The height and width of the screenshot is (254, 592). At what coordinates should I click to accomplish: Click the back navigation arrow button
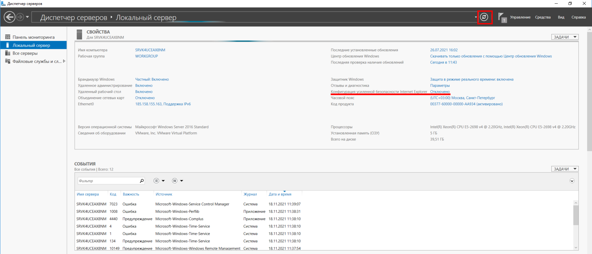[x=10, y=17]
